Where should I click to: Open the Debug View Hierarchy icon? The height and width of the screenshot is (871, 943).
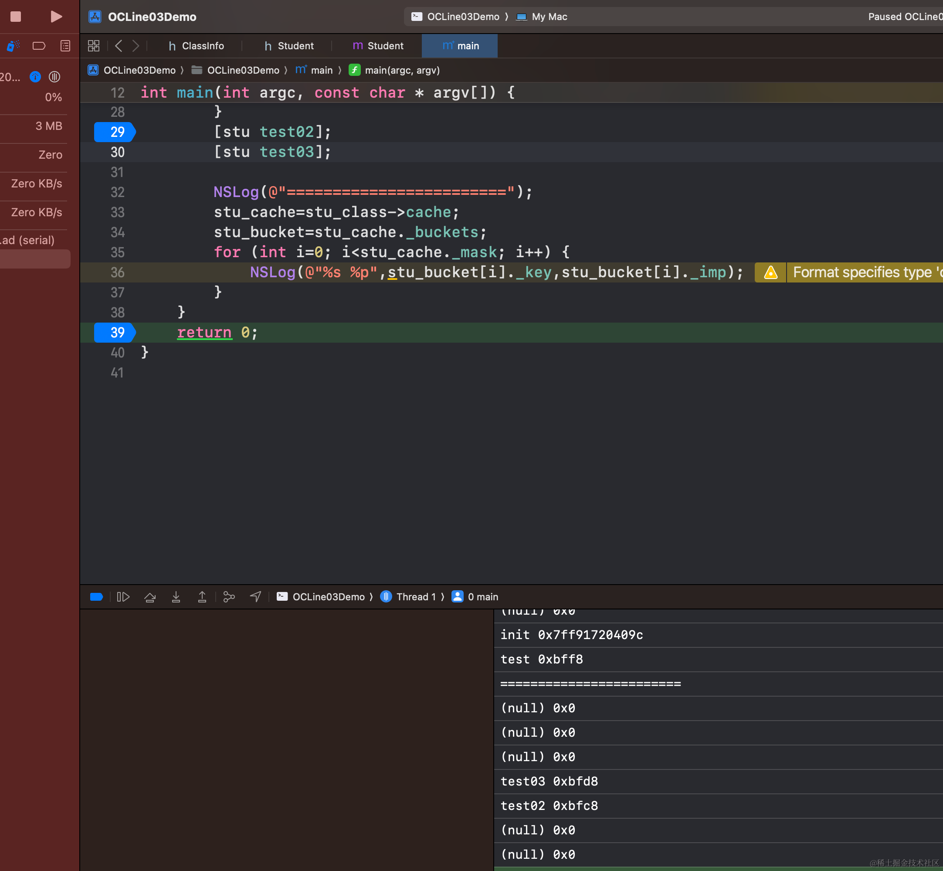pos(229,597)
